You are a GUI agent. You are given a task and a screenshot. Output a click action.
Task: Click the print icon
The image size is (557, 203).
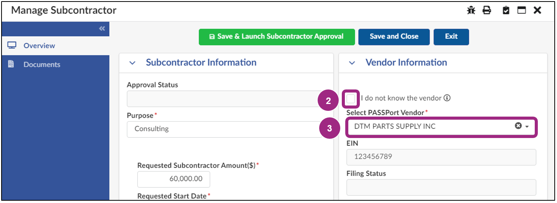pyautogui.click(x=487, y=11)
